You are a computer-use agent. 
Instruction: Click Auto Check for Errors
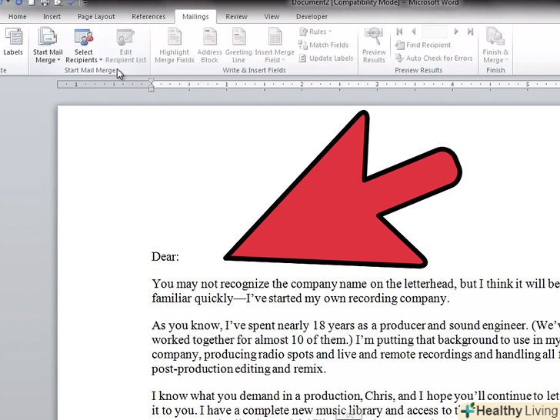click(434, 58)
